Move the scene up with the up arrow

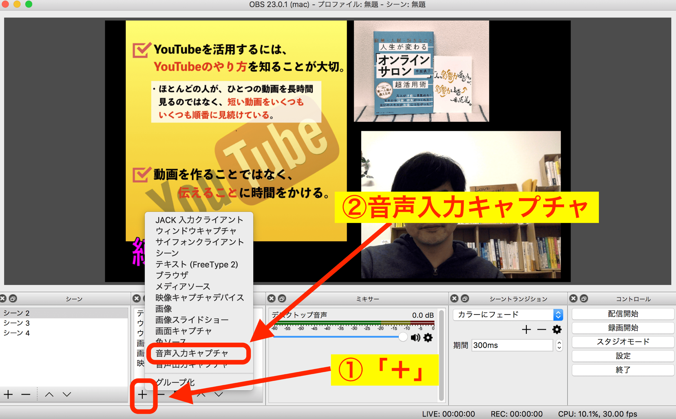(x=49, y=394)
